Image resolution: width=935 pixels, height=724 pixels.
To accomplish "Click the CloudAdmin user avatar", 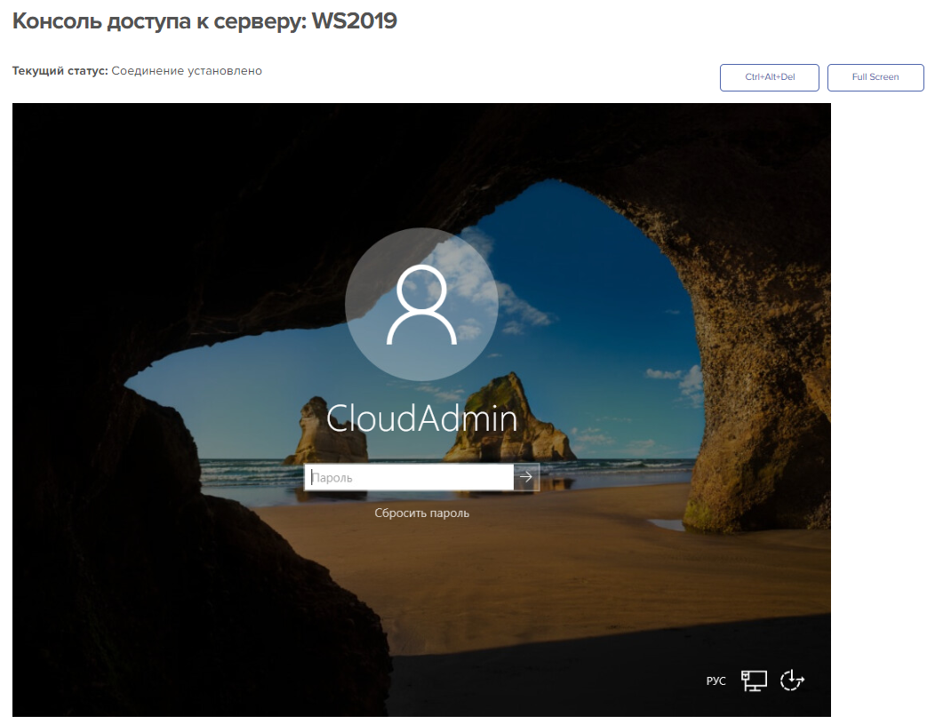I will coord(421,305).
